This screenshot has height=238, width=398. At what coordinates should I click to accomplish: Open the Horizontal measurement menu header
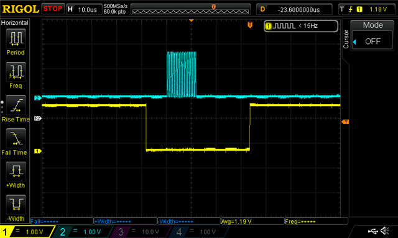(x=15, y=23)
